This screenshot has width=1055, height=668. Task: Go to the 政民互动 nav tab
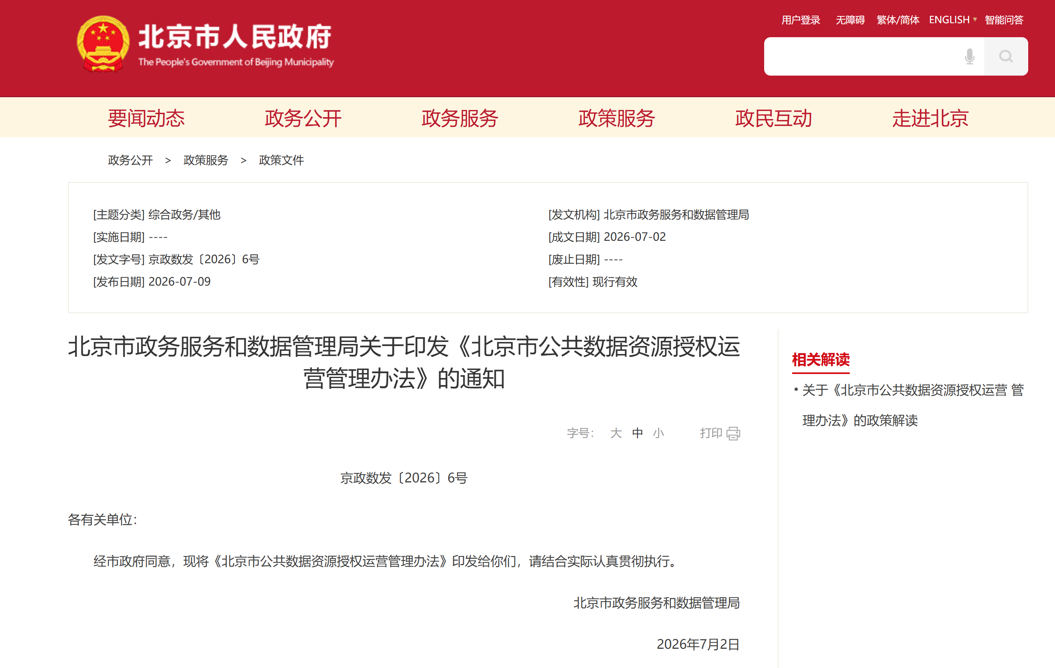coord(774,118)
